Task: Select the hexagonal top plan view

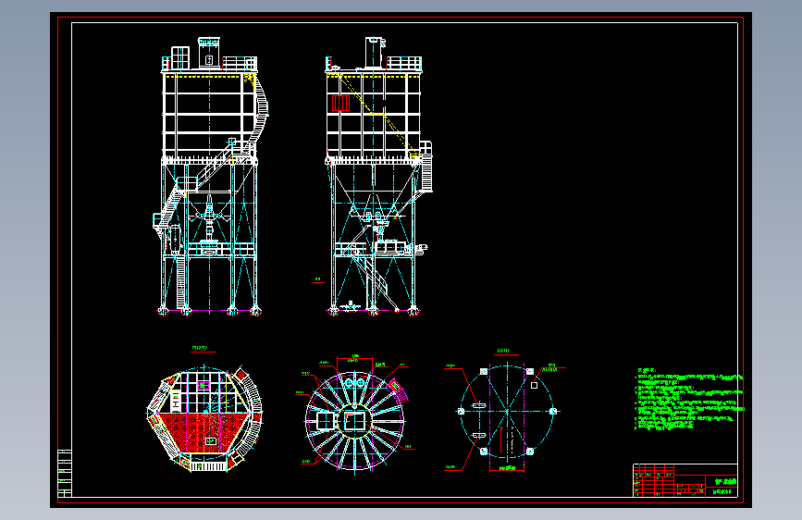Action: 204,417
